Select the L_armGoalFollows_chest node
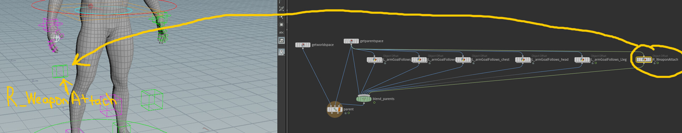This screenshot has width=682, height=133. click(x=463, y=60)
